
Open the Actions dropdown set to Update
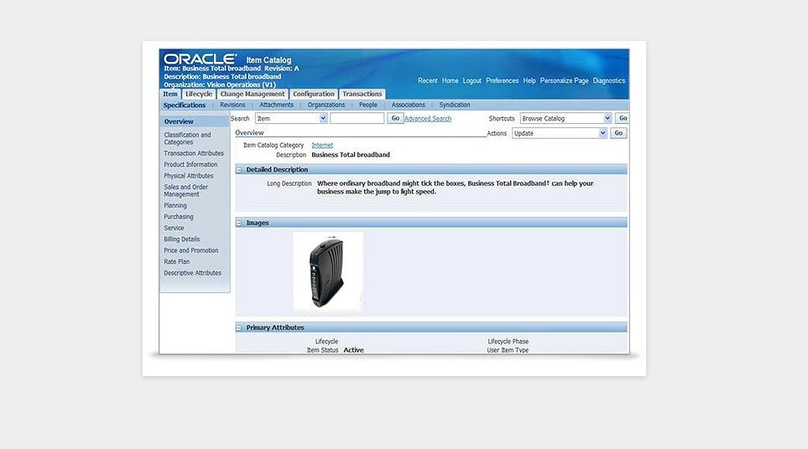tap(560, 133)
